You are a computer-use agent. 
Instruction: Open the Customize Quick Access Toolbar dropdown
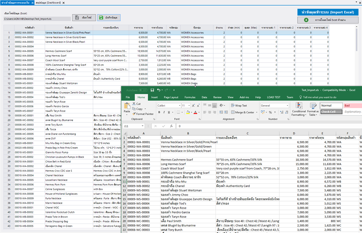tap(174, 90)
